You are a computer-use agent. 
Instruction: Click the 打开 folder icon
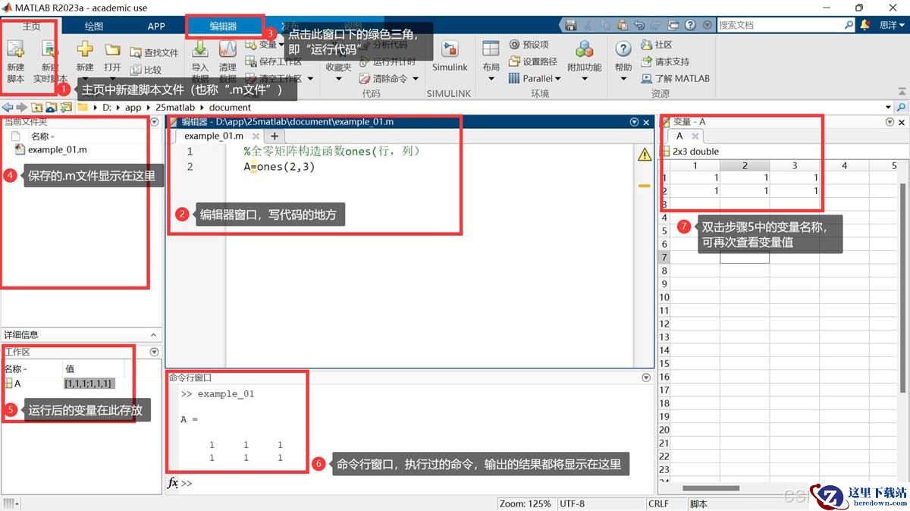point(112,51)
